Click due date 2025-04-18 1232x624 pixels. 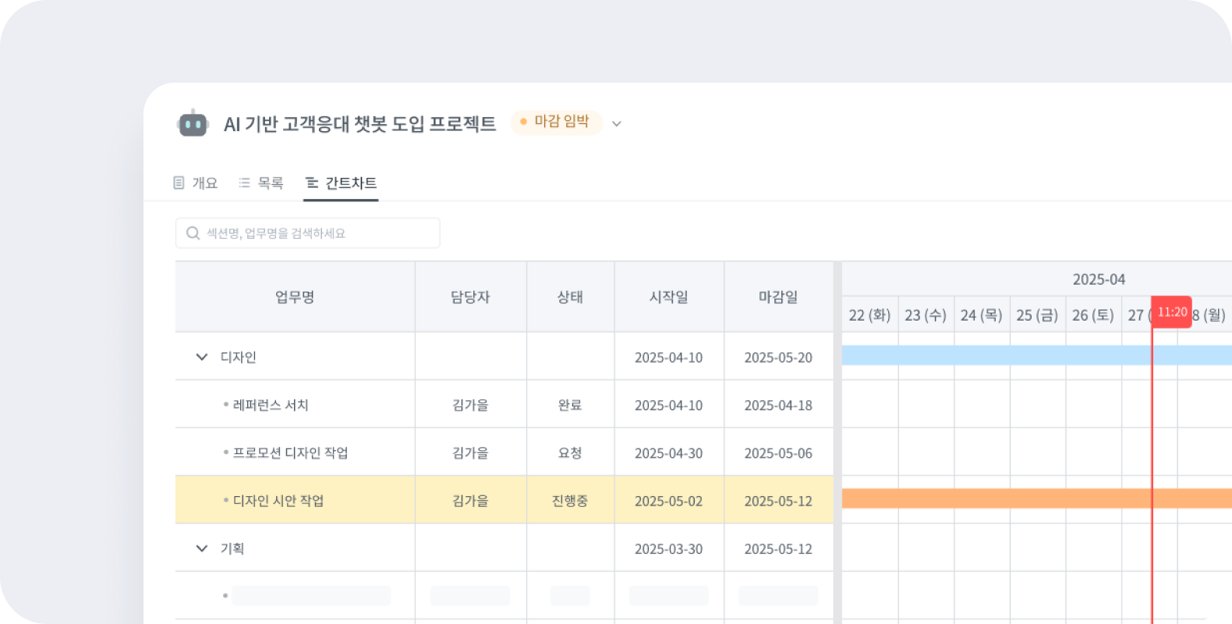coord(778,406)
